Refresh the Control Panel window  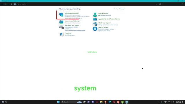coord(160,4)
